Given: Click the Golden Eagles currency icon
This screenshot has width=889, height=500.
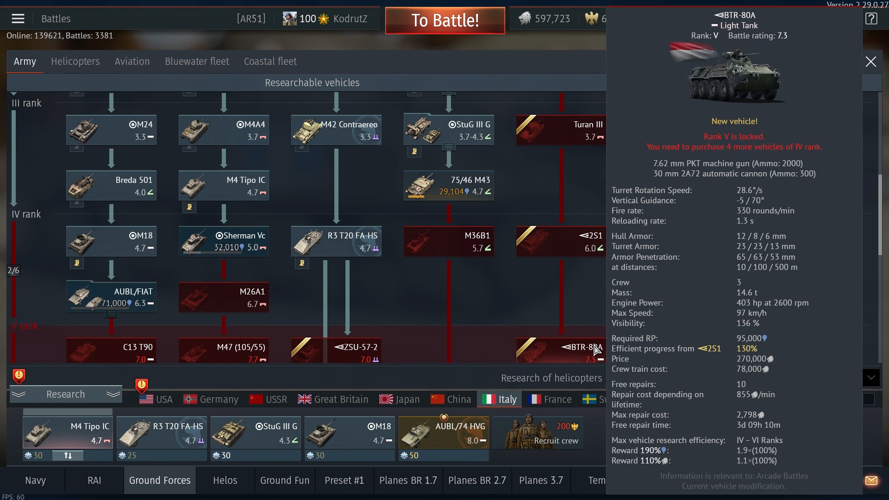Looking at the screenshot, I should point(591,19).
